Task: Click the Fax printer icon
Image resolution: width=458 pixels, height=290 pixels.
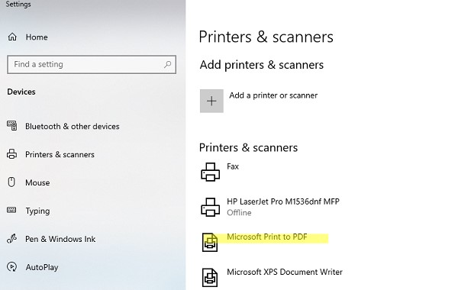Action: 211,172
